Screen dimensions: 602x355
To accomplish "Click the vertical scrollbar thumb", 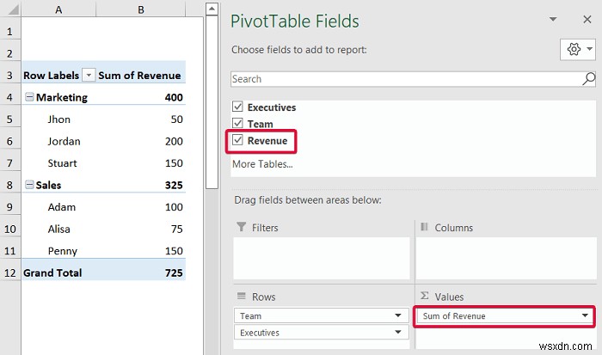I will (x=212, y=102).
